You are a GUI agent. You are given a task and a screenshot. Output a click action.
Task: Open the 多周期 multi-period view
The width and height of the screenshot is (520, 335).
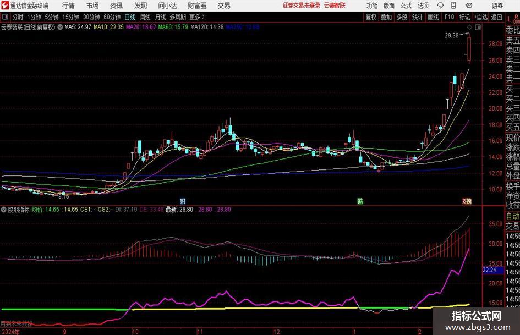tap(178, 17)
